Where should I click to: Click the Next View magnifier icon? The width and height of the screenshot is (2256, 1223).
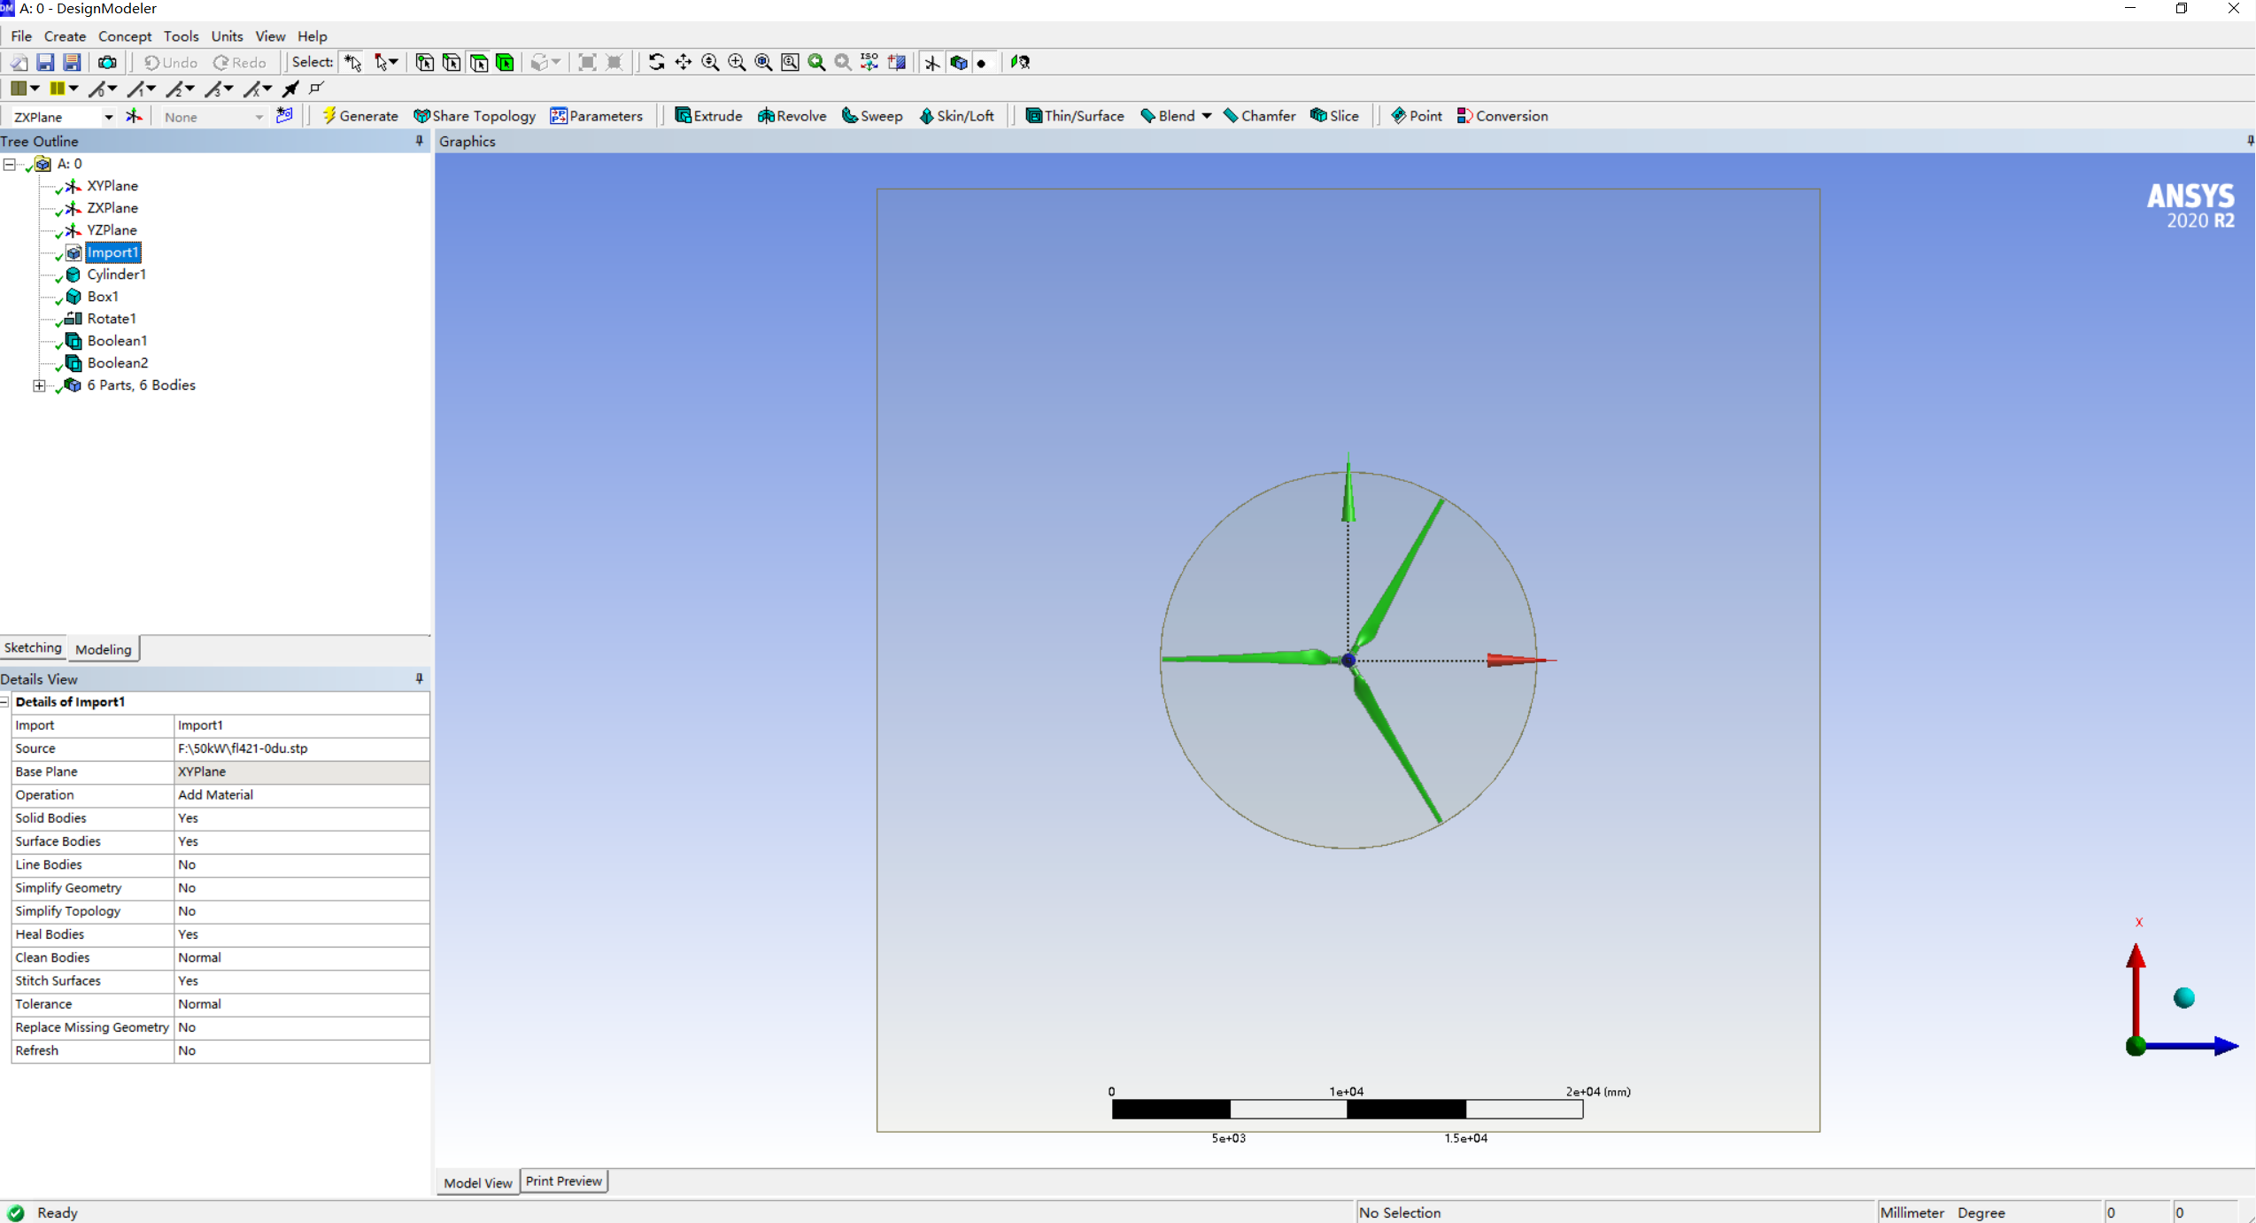point(843,62)
